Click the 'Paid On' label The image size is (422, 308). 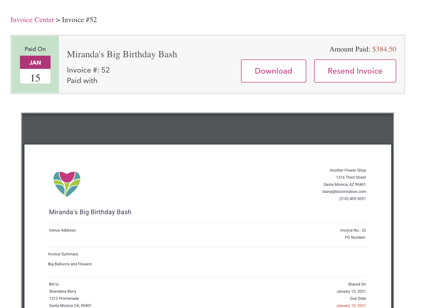(x=35, y=49)
